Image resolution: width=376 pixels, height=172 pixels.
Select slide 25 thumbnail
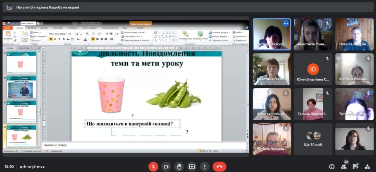pos(21,112)
